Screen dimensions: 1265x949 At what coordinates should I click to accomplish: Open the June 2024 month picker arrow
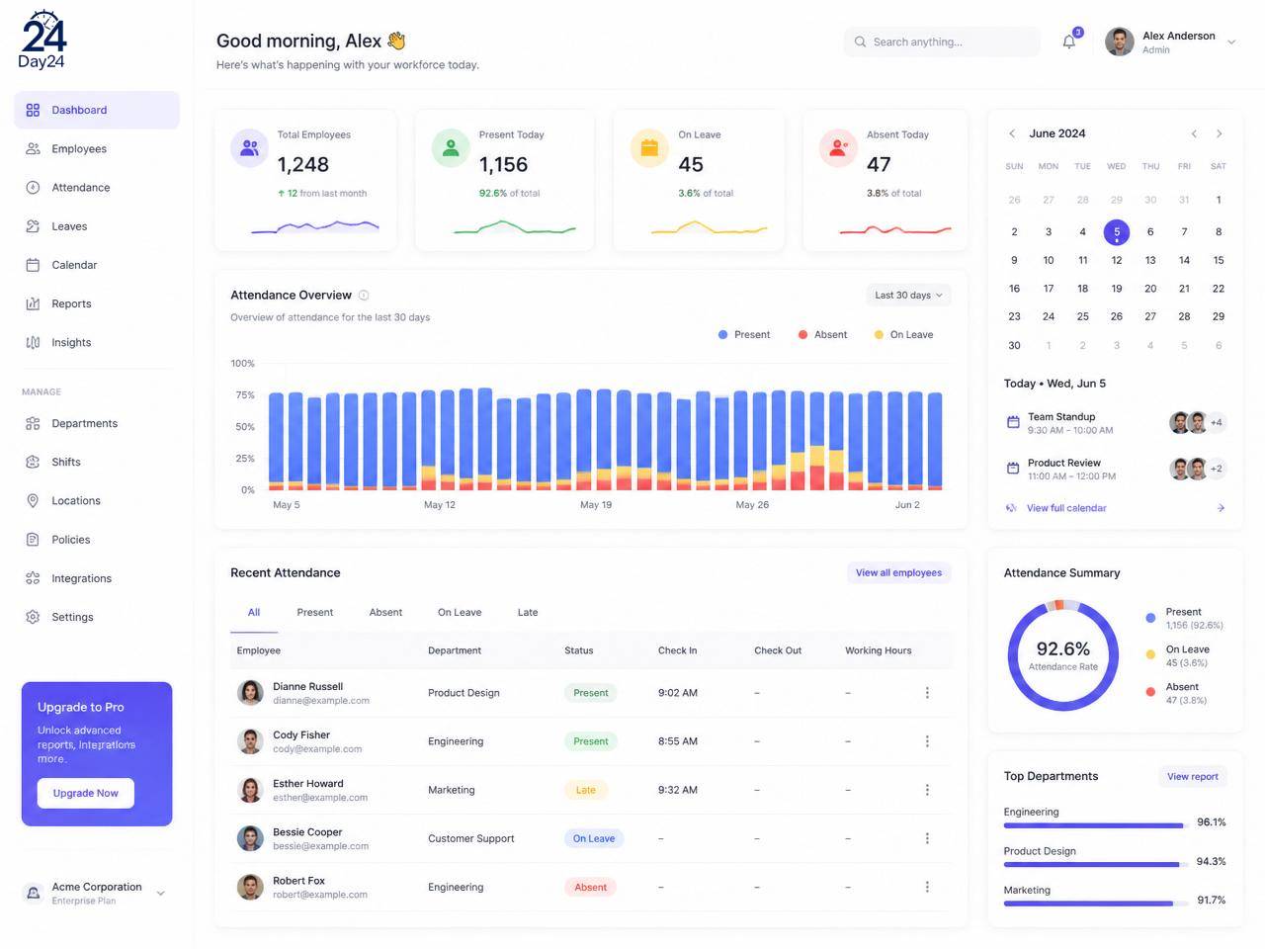1012,133
